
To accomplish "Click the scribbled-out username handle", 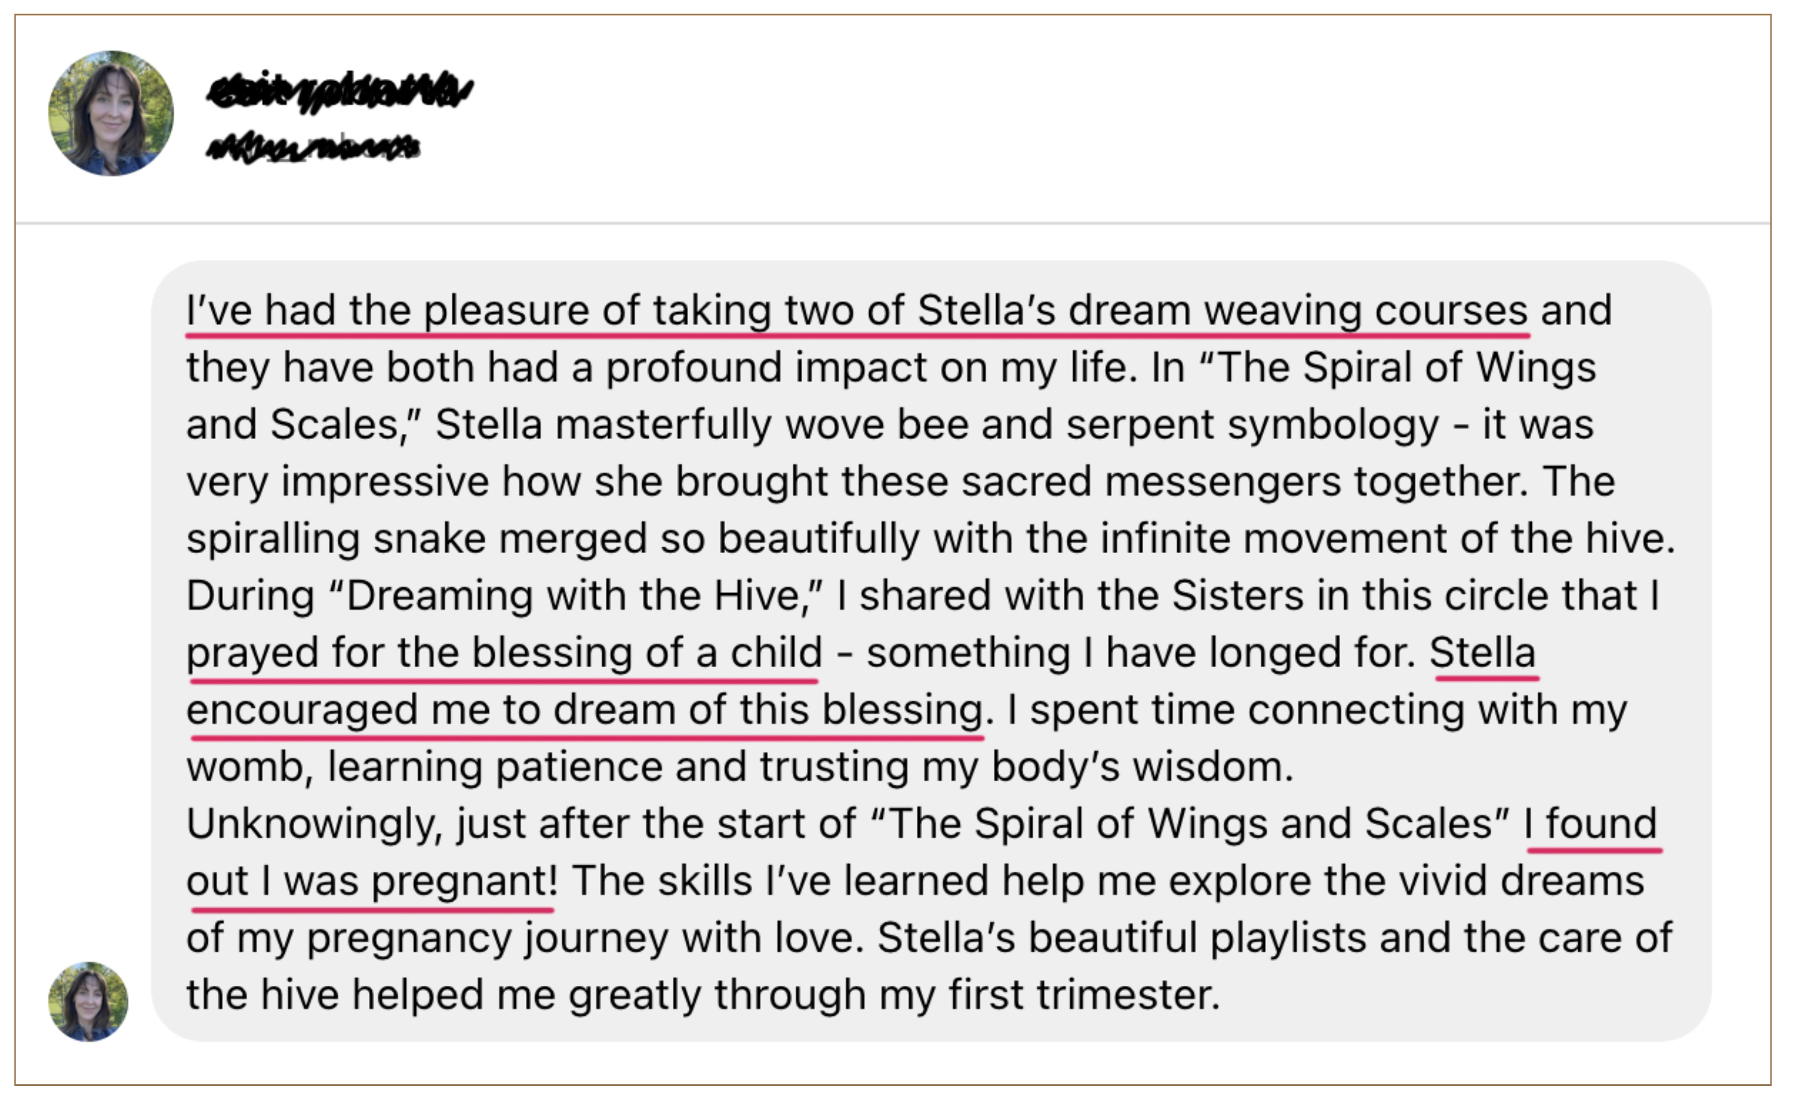I will pyautogui.click(x=313, y=148).
